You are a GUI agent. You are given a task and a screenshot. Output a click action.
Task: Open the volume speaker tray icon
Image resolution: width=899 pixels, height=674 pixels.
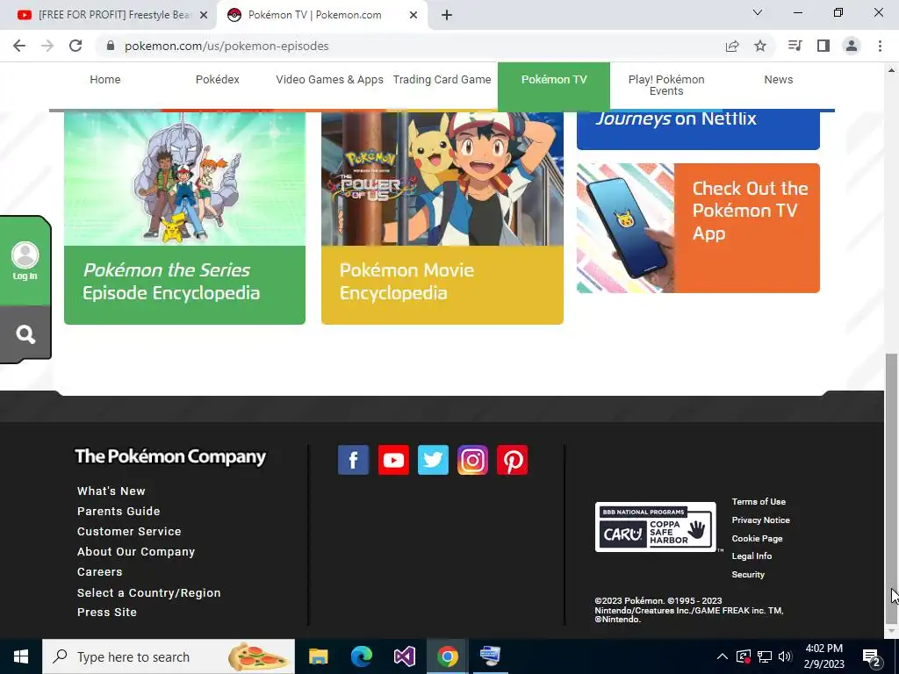tap(785, 656)
